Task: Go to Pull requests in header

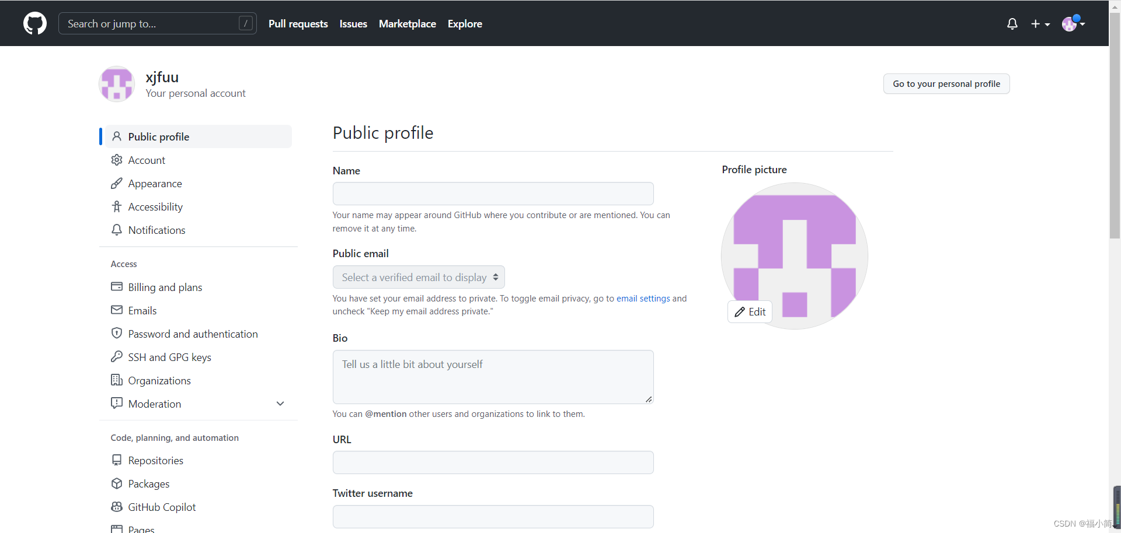Action: coord(298,24)
